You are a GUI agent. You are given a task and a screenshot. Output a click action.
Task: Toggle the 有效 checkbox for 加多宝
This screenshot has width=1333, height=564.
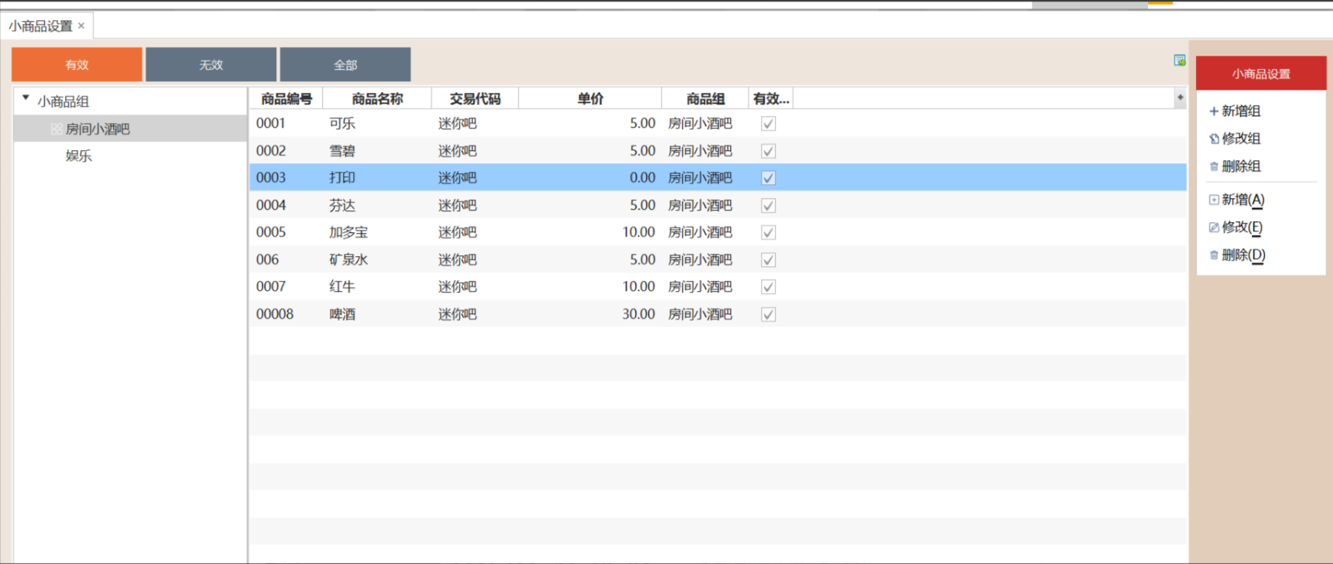click(768, 232)
